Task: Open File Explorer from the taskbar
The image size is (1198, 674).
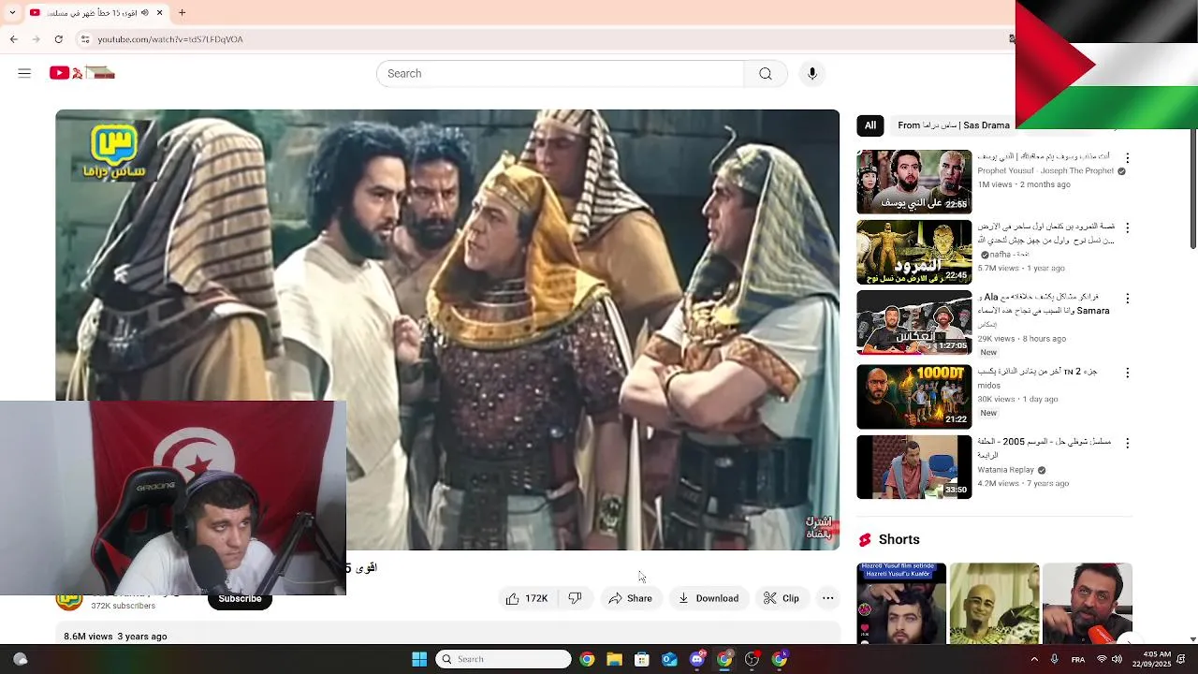Action: 614,659
